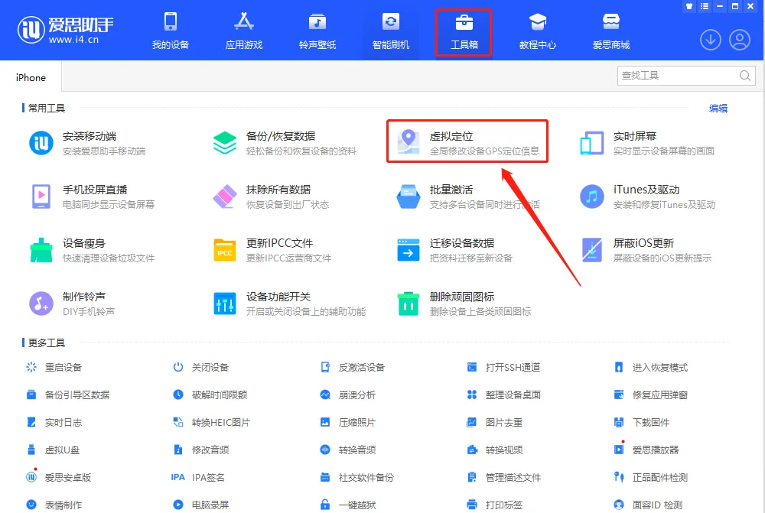Open 设备功能开关 tool
Image resolution: width=765 pixels, height=513 pixels.
pos(289,304)
